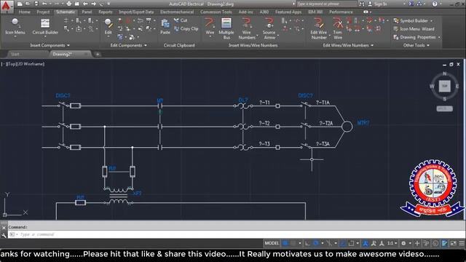466x262 pixels.
Task: Click Cut in Circuit Clipboard
Action: (181, 20)
